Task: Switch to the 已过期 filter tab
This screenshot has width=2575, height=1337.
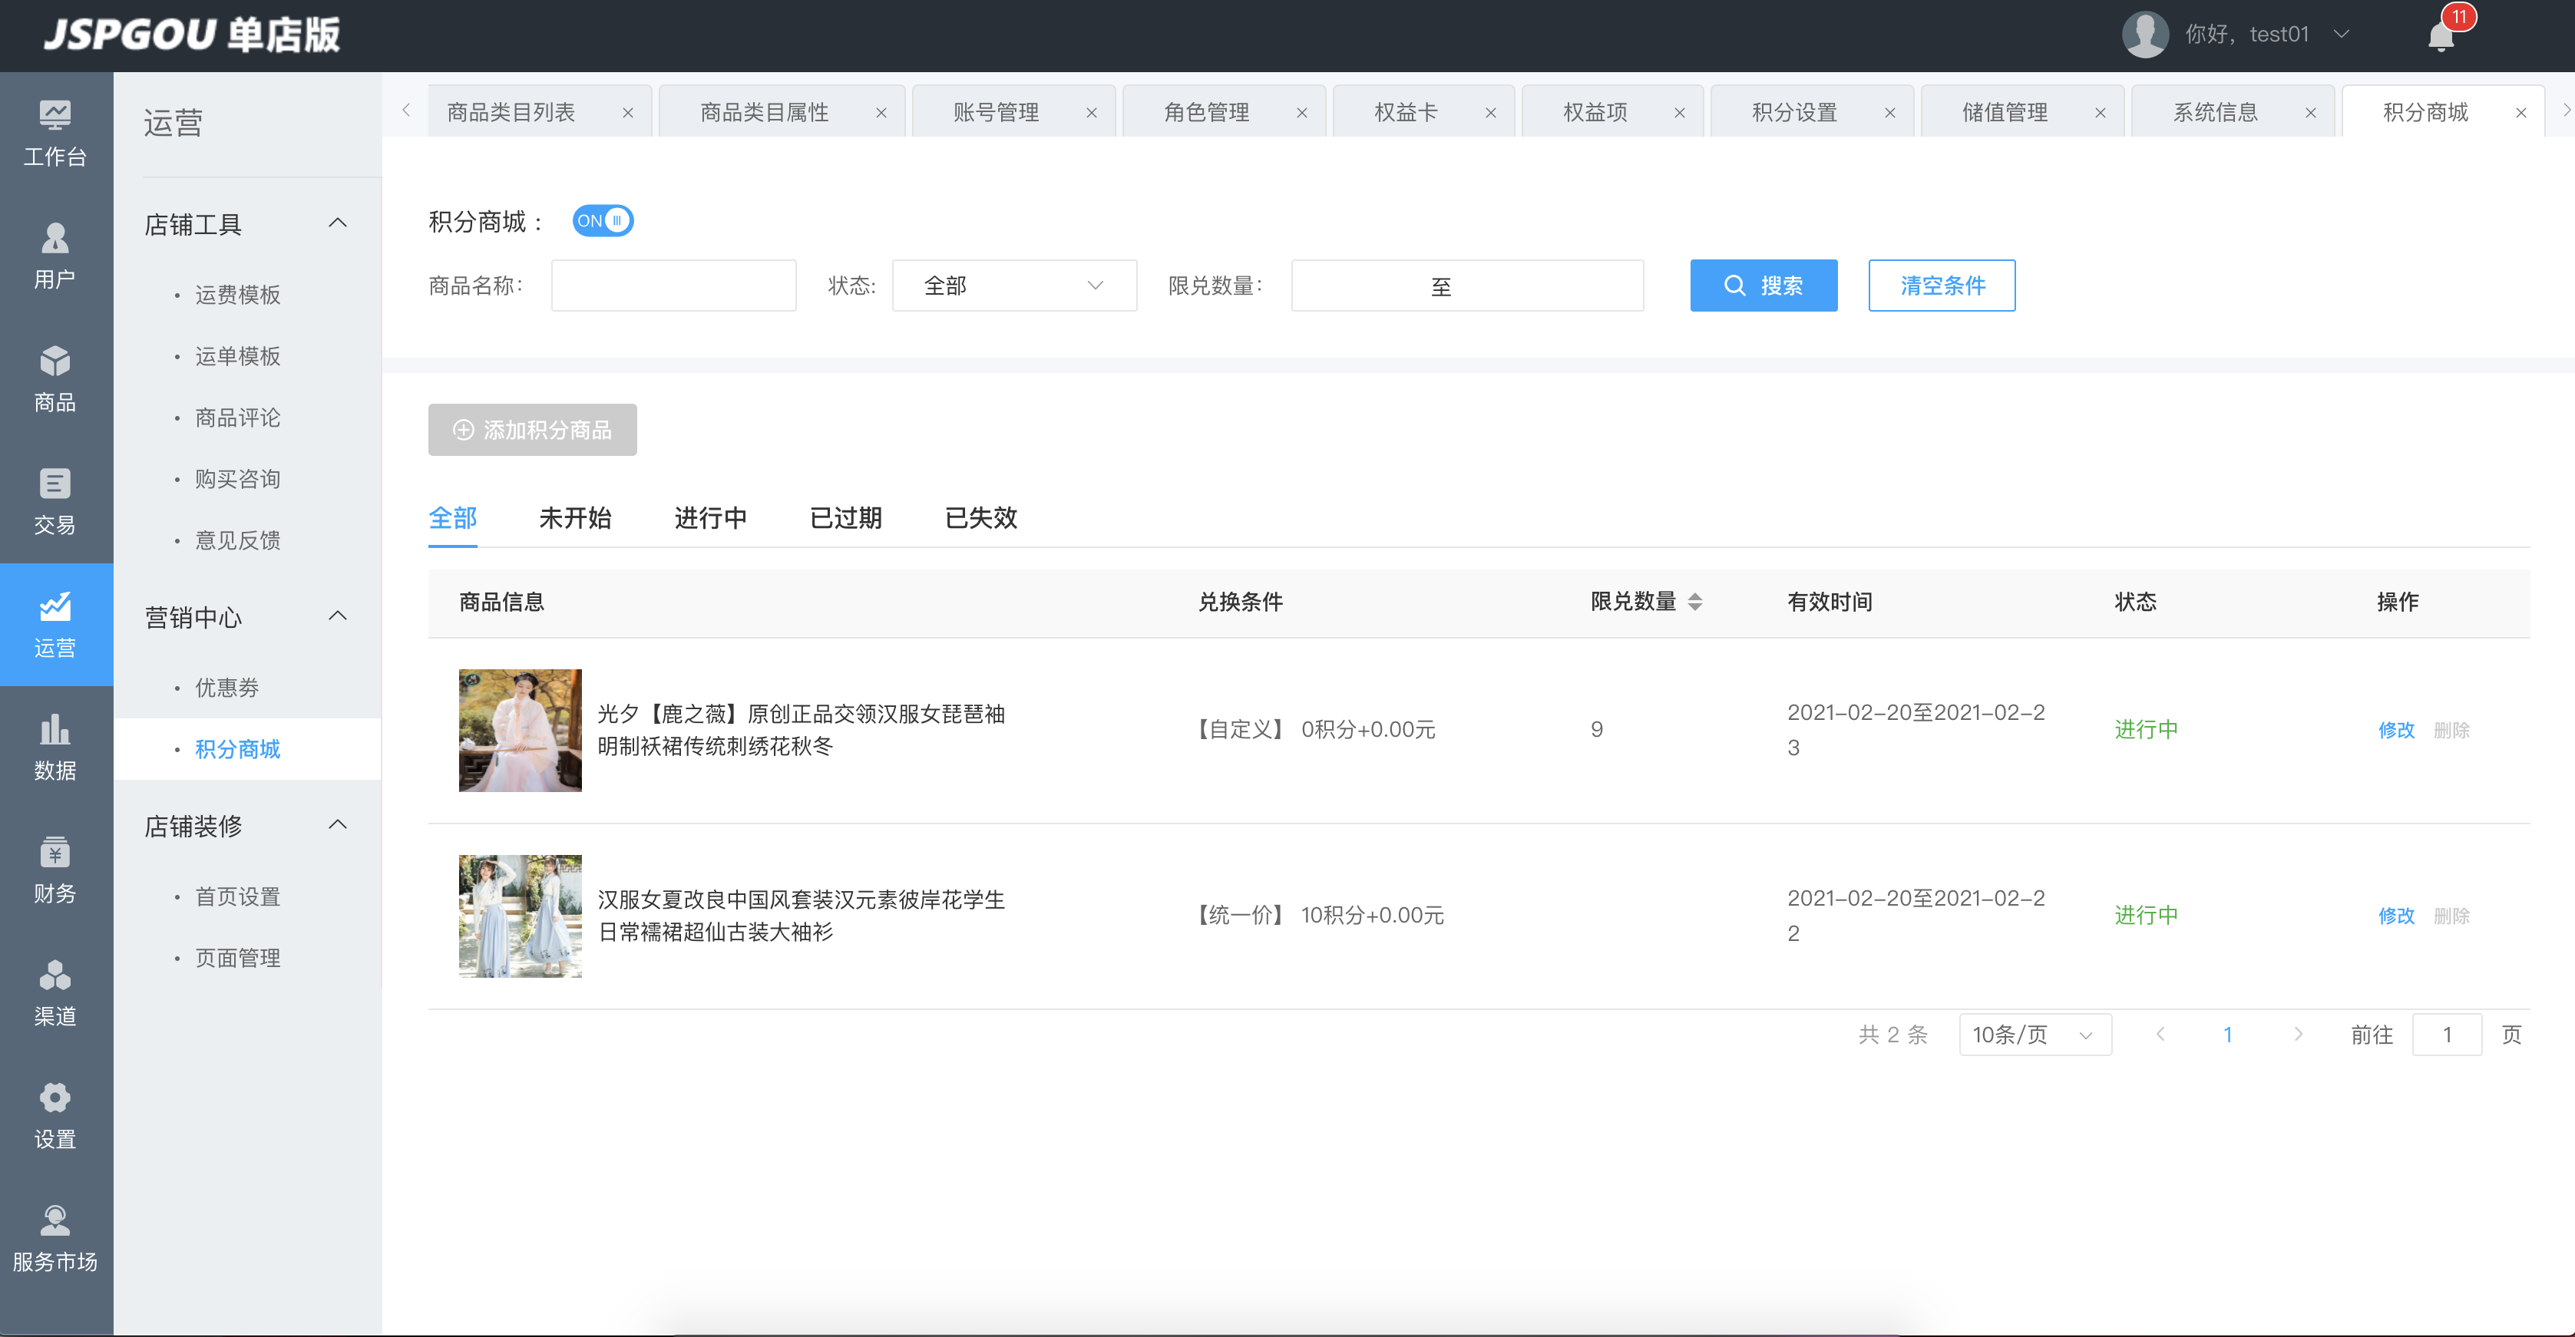Action: point(846,517)
